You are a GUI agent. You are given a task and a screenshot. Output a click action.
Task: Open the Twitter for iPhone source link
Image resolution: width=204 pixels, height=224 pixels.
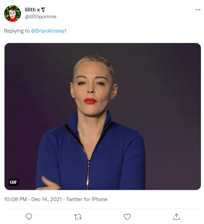pyautogui.click(x=87, y=199)
